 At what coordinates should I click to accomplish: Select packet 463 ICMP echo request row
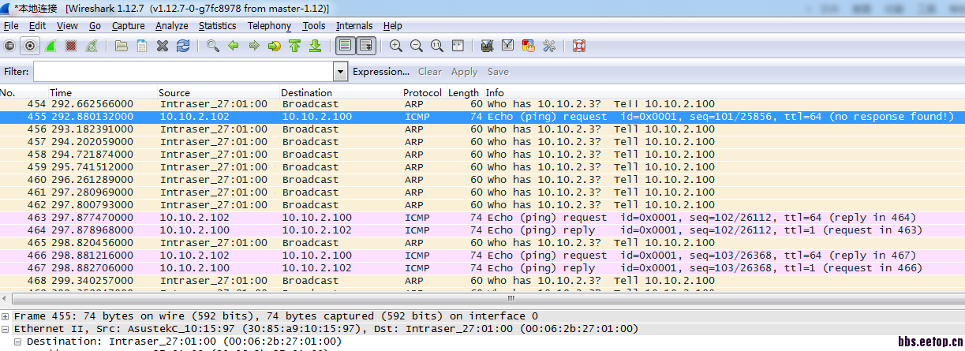tap(473, 218)
